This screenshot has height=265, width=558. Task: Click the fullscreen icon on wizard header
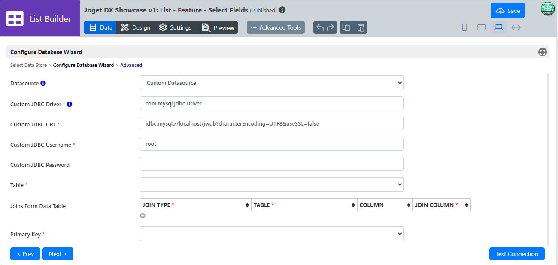coord(543,52)
